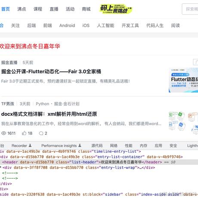Image resolution: width=198 pixels, height=198 pixels.
Task: Switch to the 应用 DevTools tab
Action: [x=158, y=145]
